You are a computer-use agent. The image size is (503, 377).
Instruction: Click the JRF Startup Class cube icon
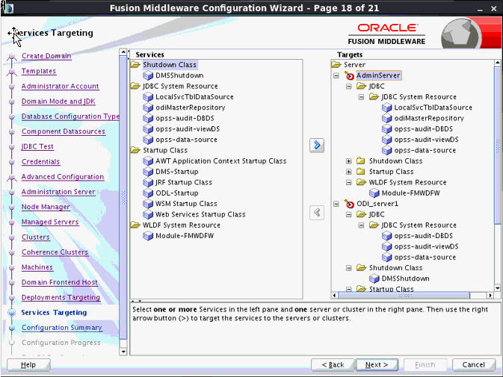coord(148,183)
